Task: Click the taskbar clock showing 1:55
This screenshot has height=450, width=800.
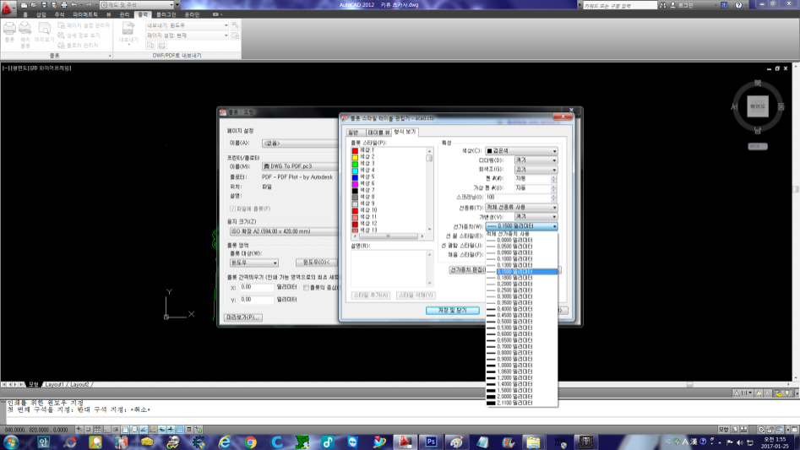Action: 775,442
